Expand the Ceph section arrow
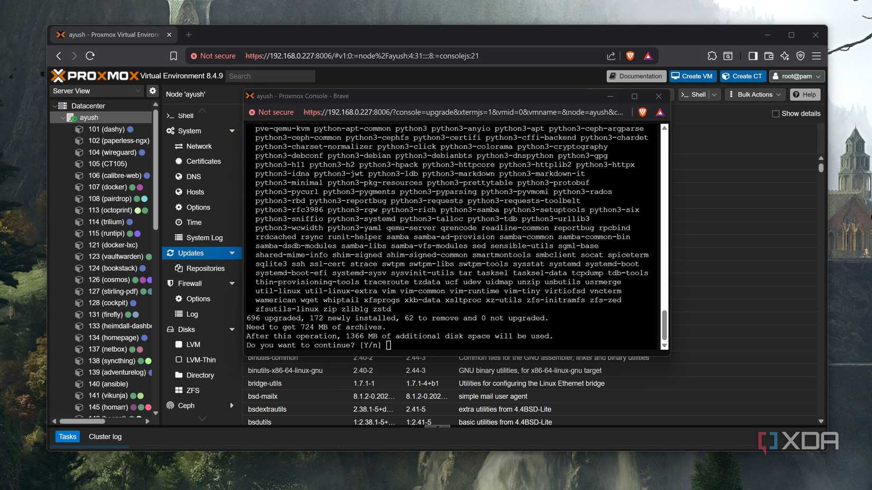 pos(232,406)
